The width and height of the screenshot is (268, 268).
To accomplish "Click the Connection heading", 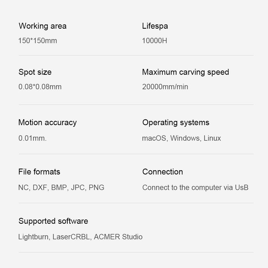I will click(x=163, y=172).
